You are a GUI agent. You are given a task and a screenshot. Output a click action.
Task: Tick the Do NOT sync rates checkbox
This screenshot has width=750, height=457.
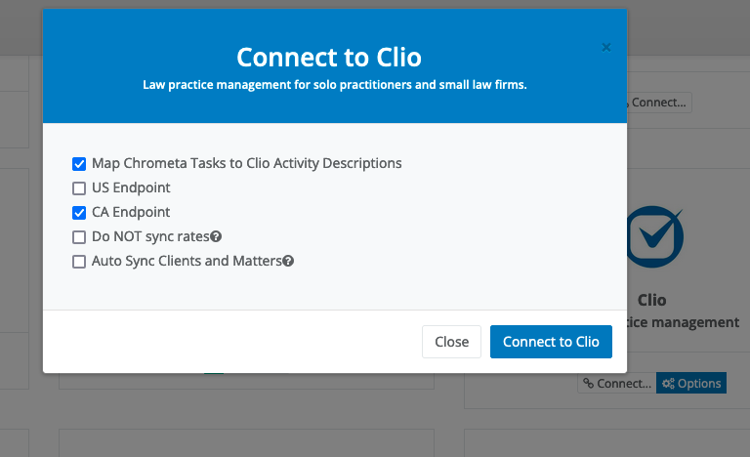(x=79, y=236)
